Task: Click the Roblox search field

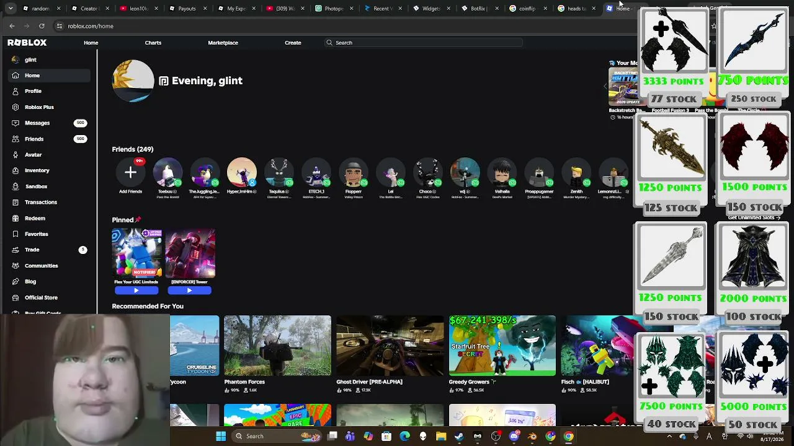Action: 423,43
